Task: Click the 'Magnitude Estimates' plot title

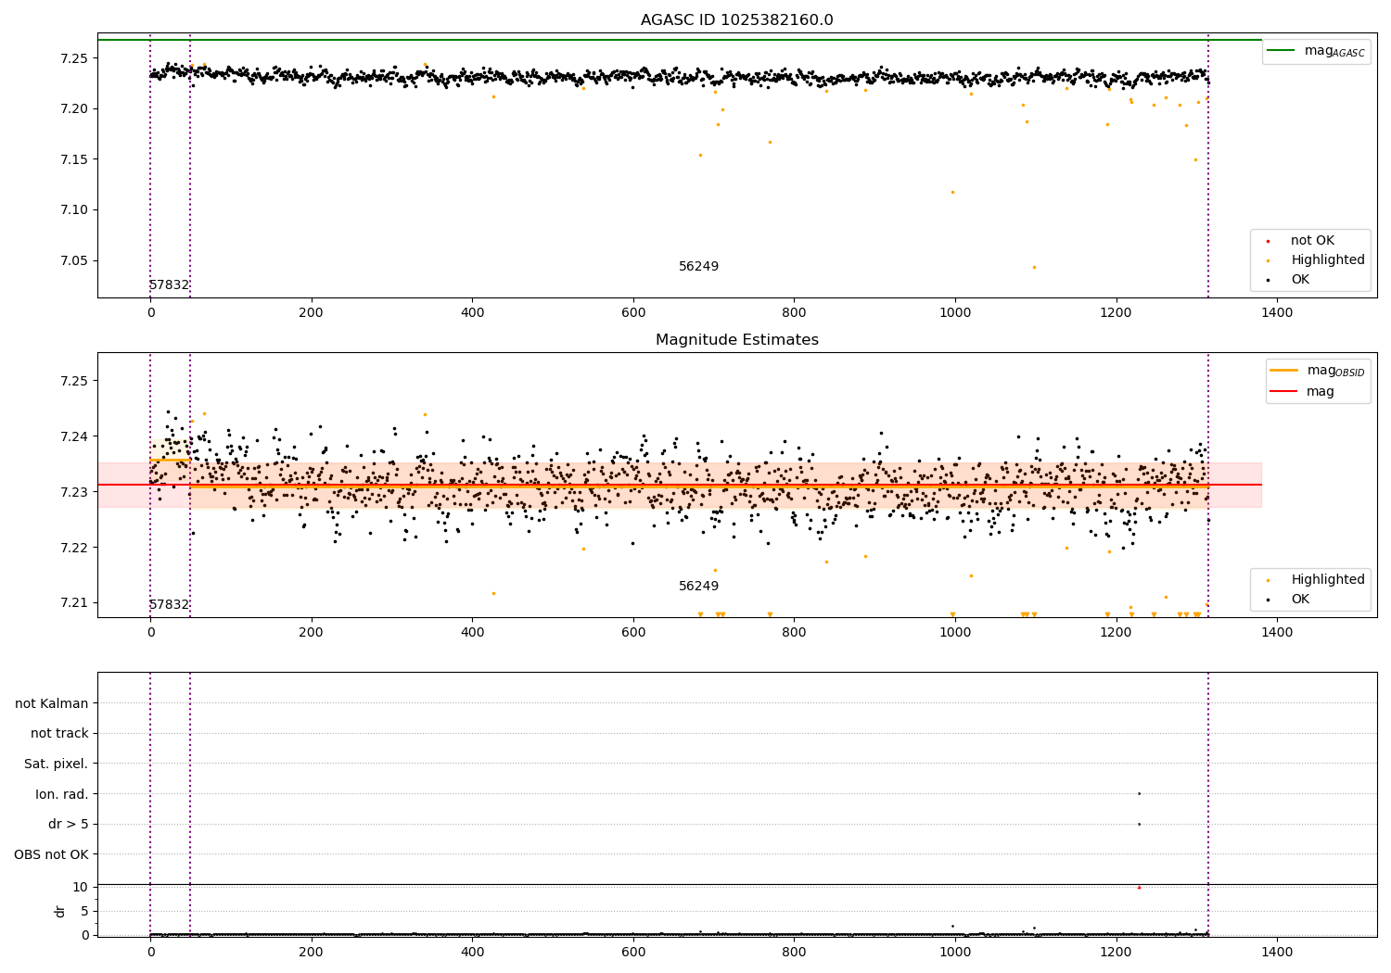Action: coord(737,340)
